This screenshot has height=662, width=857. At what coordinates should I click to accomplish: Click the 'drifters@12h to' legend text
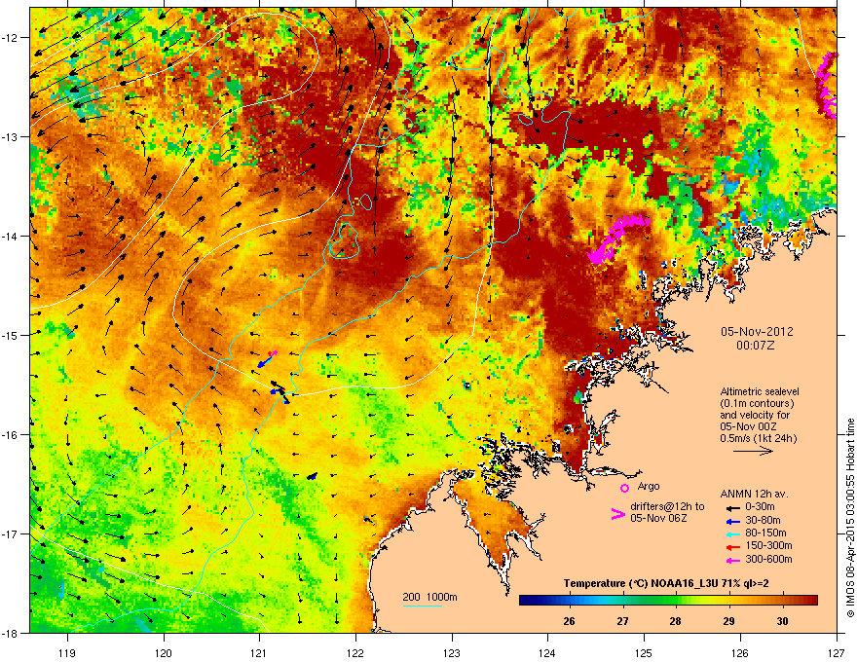[667, 507]
